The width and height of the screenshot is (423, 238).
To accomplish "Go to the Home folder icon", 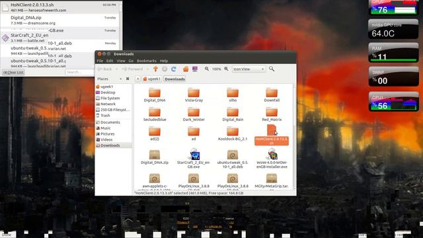I will (186, 69).
